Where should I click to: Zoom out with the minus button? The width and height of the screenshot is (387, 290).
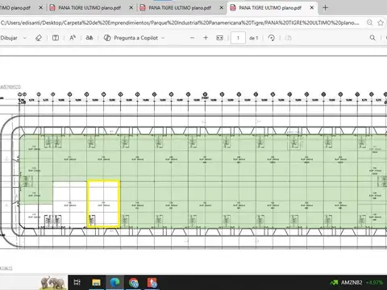point(192,38)
